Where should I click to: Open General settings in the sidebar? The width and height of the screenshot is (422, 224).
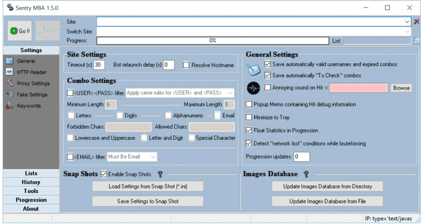25,61
